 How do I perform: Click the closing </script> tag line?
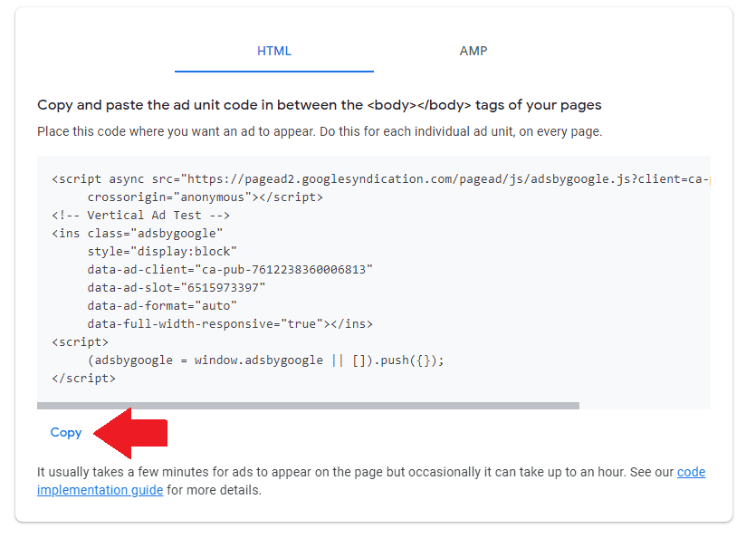tap(84, 378)
